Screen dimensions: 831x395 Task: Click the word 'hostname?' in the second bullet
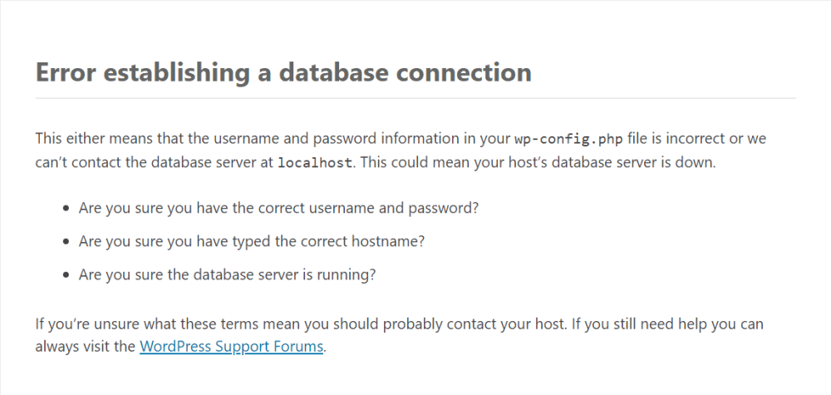pos(388,241)
